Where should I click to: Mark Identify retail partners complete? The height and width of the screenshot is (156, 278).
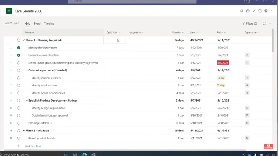[19, 85]
